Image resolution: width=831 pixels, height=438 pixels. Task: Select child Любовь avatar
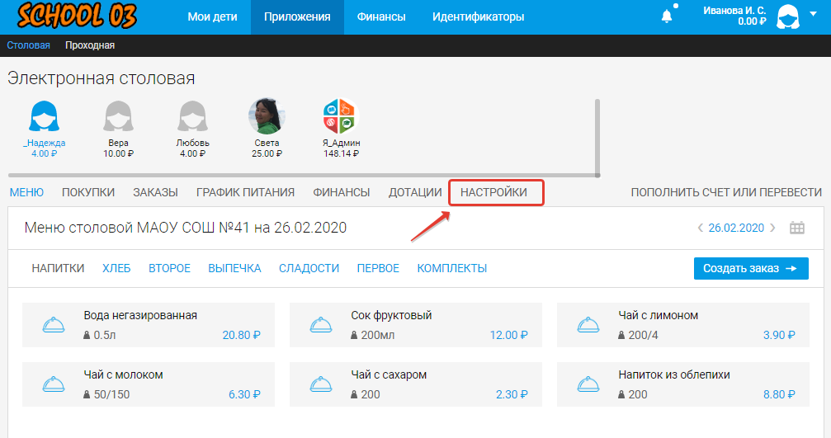tap(192, 117)
